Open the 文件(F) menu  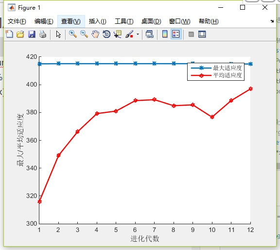pyautogui.click(x=17, y=21)
